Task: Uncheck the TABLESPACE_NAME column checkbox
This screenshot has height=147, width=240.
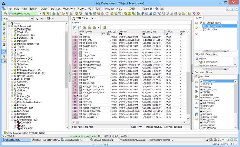Action: (201, 100)
